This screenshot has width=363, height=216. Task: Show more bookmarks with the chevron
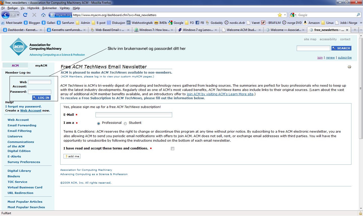(x=361, y=23)
